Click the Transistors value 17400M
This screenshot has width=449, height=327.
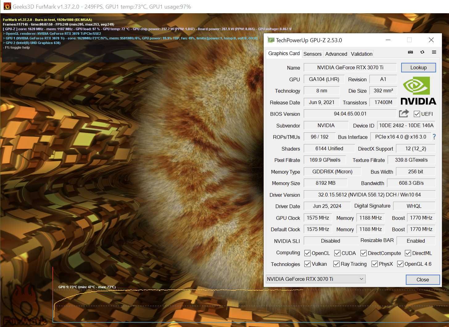click(383, 102)
